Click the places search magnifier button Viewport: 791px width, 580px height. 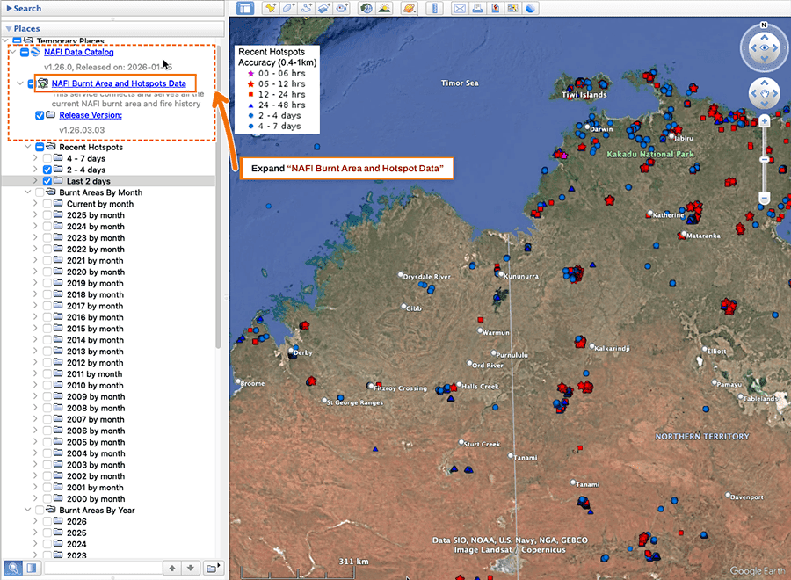tap(12, 568)
